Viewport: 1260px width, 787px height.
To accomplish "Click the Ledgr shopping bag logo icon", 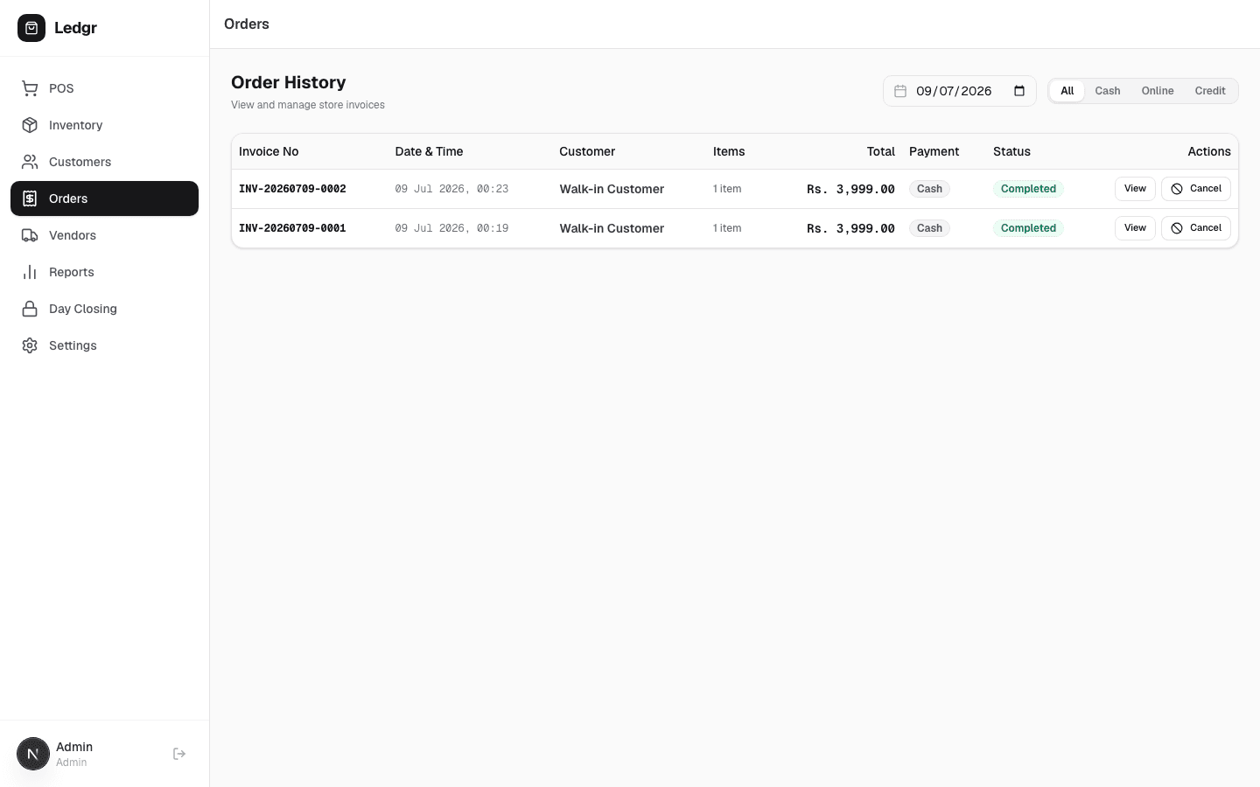I will click(31, 28).
